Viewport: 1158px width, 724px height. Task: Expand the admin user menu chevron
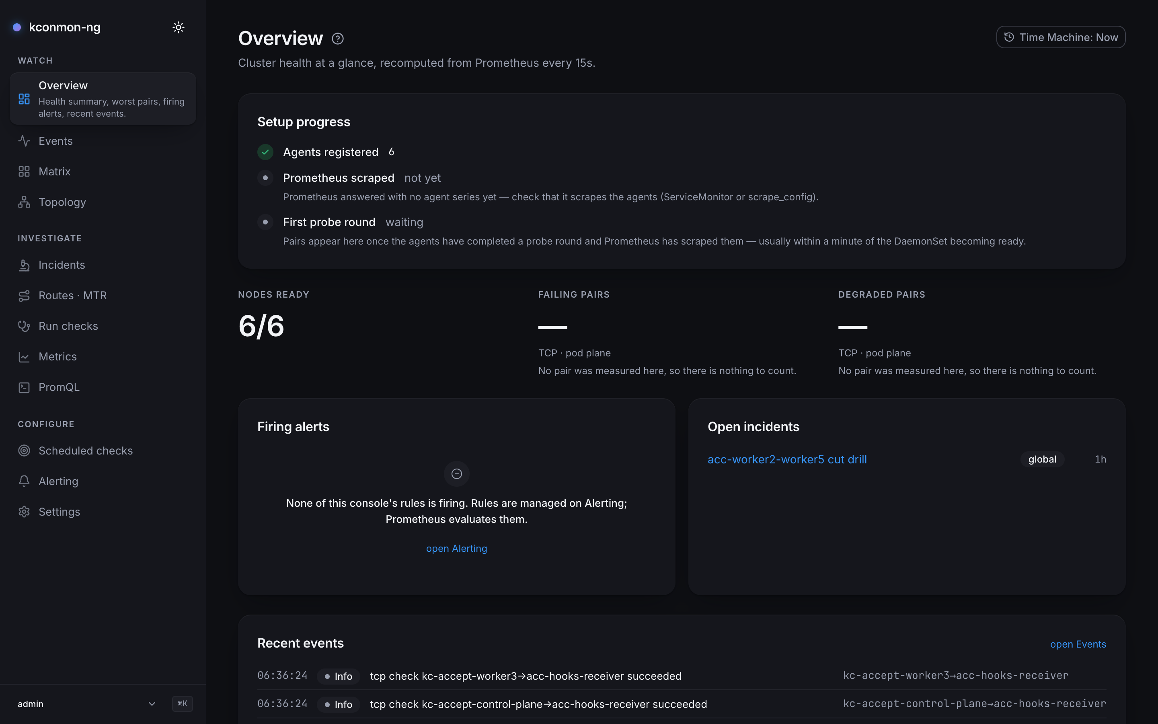(152, 704)
